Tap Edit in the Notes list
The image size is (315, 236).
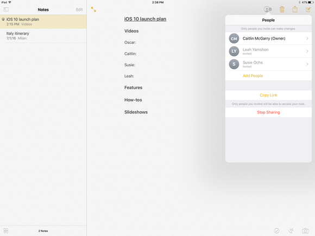[79, 9]
